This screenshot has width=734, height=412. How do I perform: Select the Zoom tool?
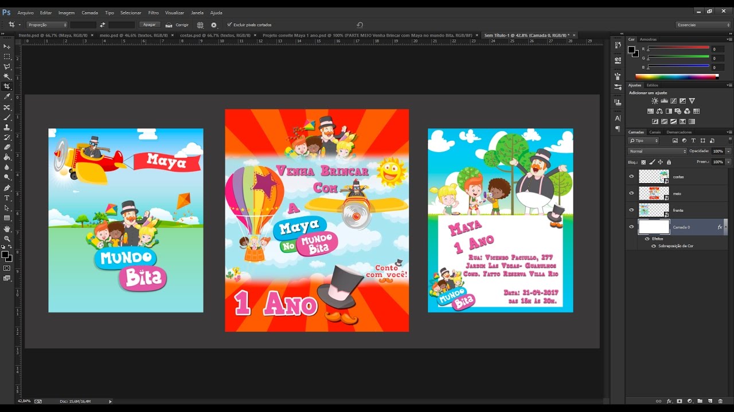click(x=7, y=239)
